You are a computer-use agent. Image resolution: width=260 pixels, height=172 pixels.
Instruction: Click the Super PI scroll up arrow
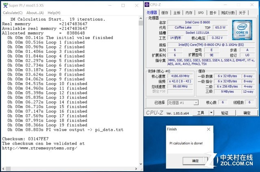pyautogui.click(x=141, y=18)
